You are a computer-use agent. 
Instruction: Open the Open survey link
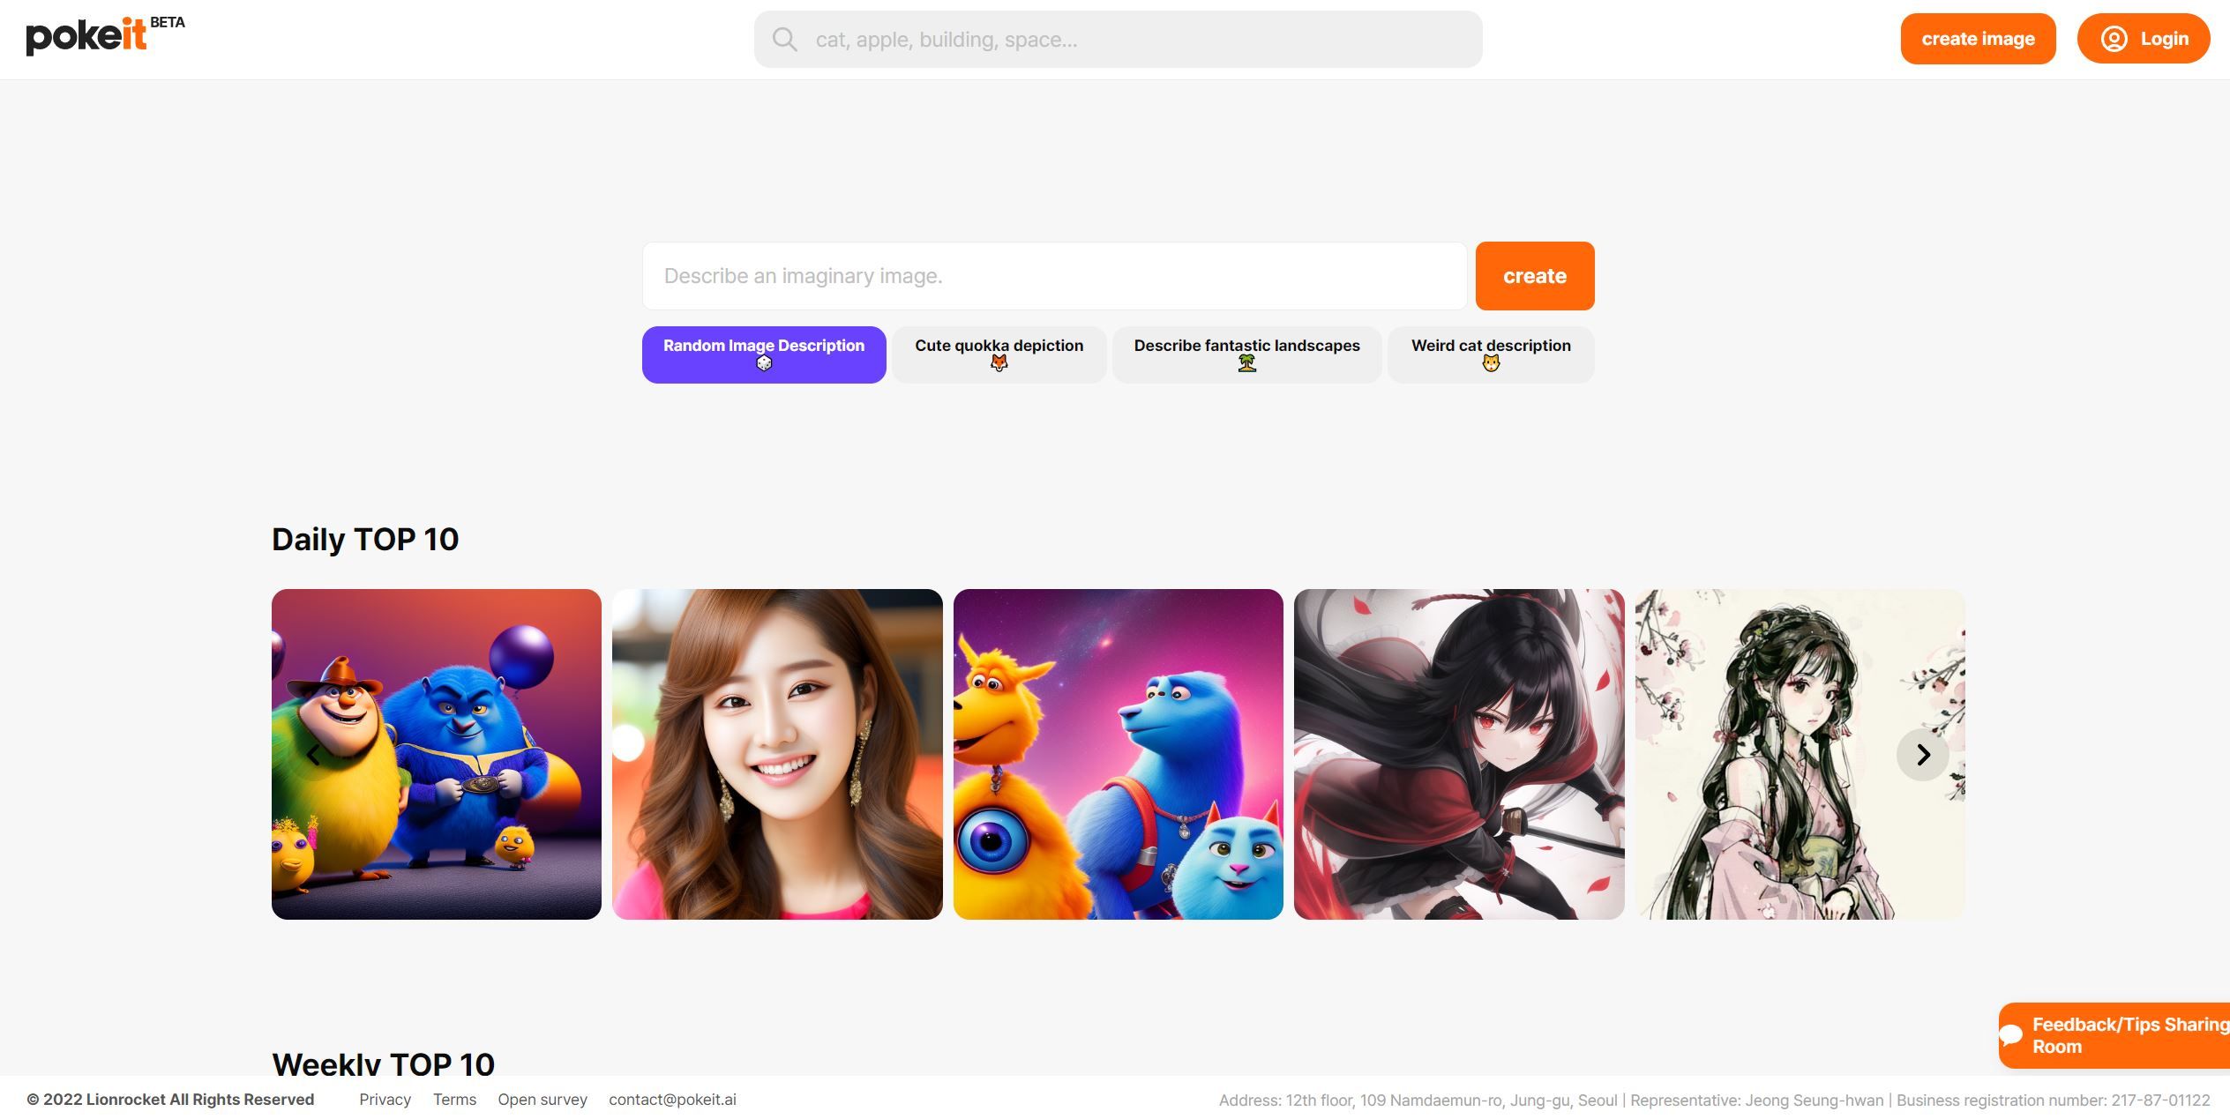[x=542, y=1100]
